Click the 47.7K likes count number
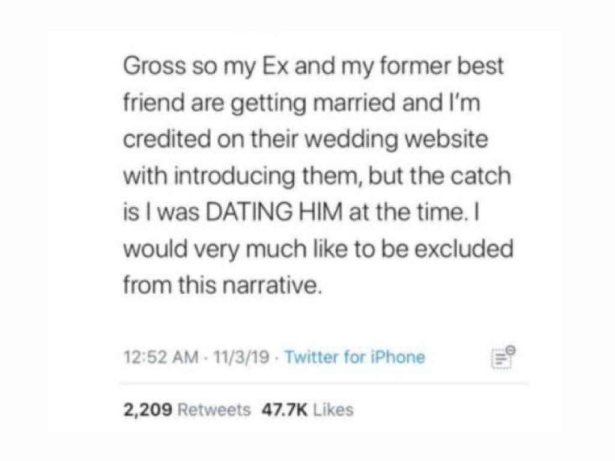This screenshot has width=615, height=461. pos(285,411)
